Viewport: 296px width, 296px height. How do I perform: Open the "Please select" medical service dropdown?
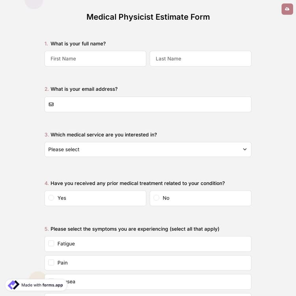[148, 150]
